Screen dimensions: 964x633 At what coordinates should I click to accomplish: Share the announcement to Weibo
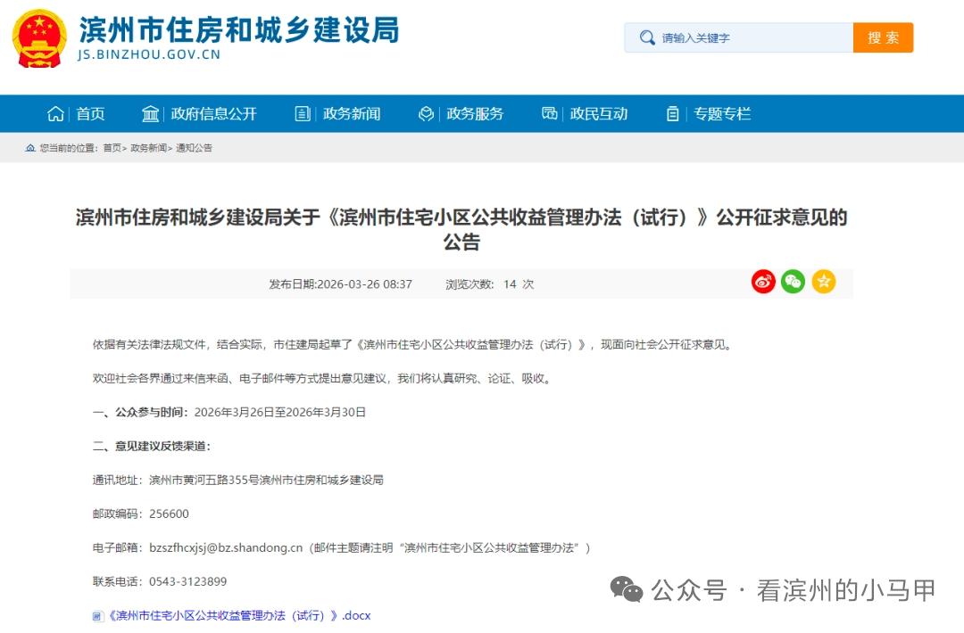(x=763, y=281)
